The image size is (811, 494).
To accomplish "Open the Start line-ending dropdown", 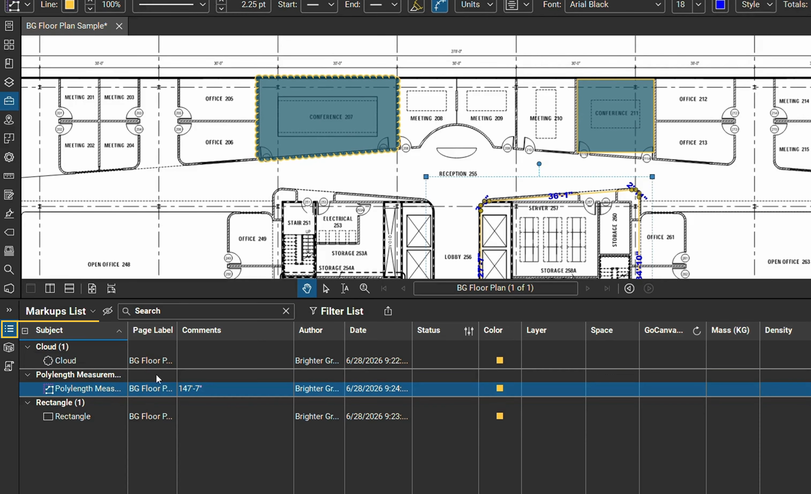I will coord(320,5).
